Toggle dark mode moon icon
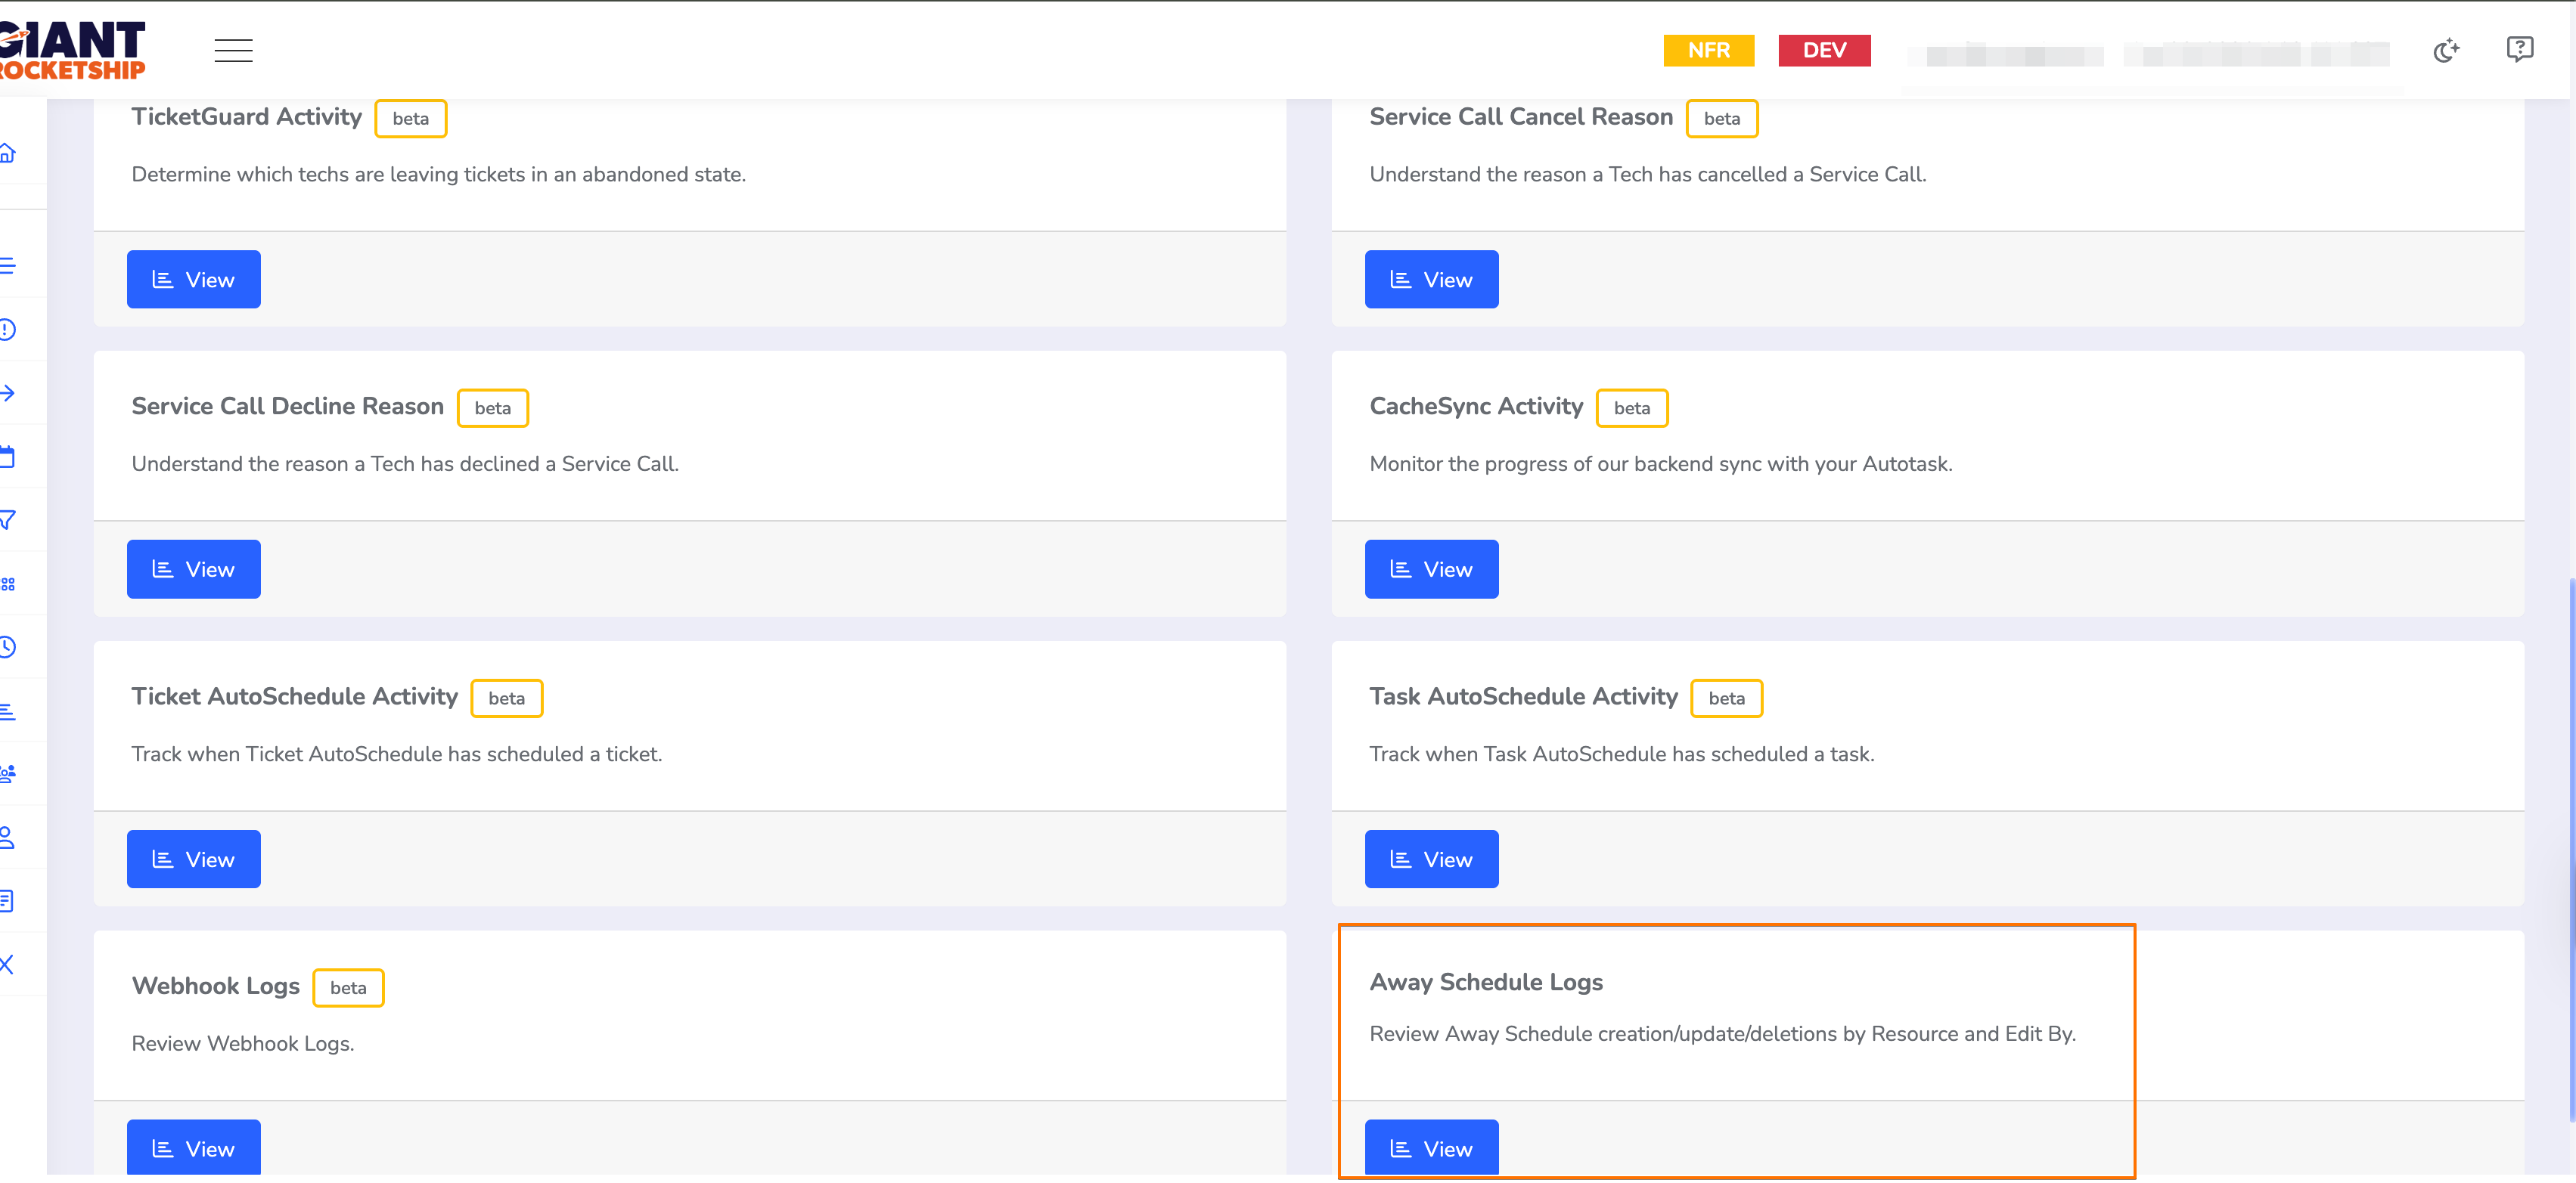2576x1183 pixels. [2445, 50]
